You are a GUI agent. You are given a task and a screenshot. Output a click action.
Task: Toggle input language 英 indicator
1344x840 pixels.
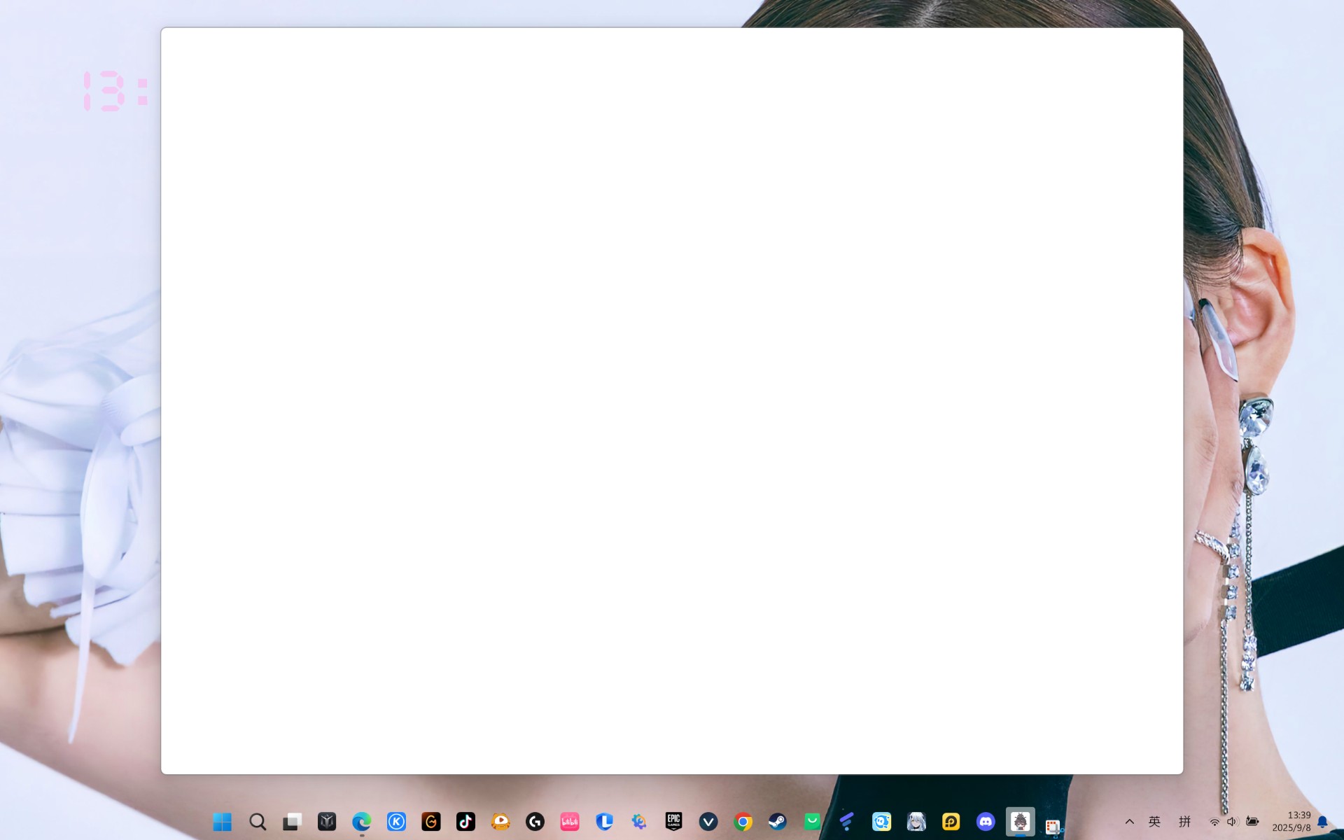(x=1154, y=822)
